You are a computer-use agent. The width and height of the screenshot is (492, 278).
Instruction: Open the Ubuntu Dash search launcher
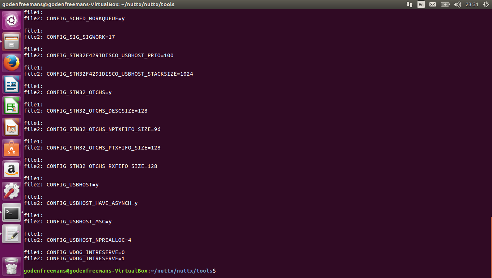coord(12,20)
